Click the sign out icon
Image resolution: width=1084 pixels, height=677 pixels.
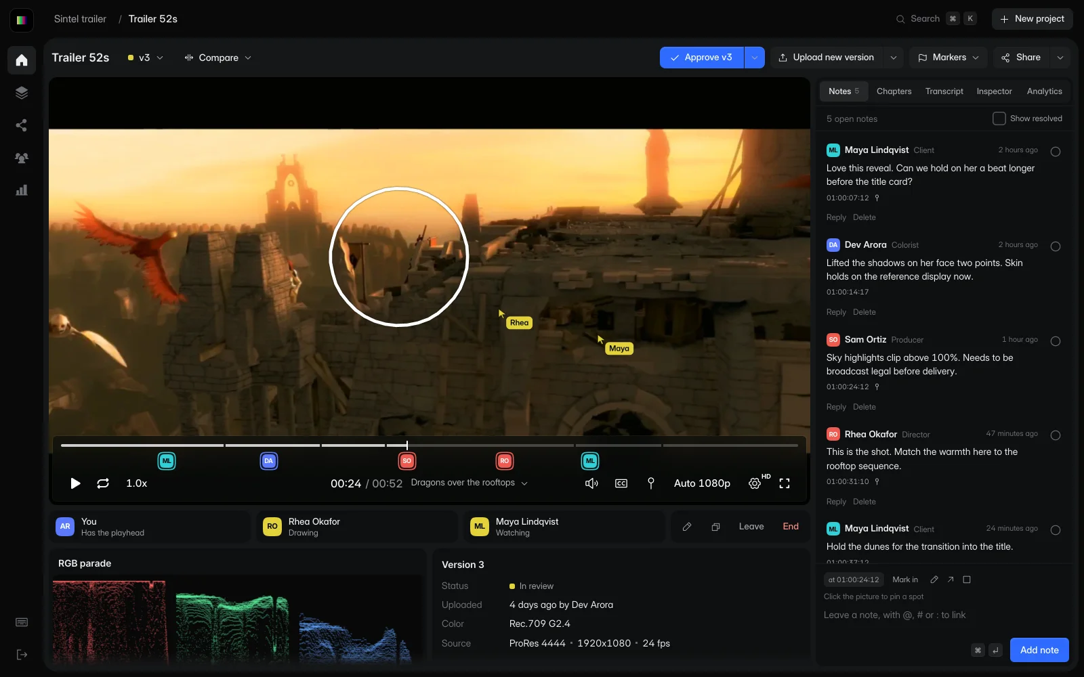click(x=22, y=655)
